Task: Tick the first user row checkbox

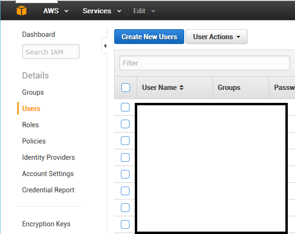Action: 125,107
